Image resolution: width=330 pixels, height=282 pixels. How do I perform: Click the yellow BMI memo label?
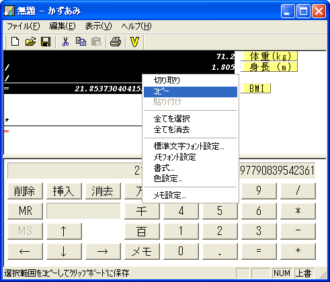[x=257, y=89]
